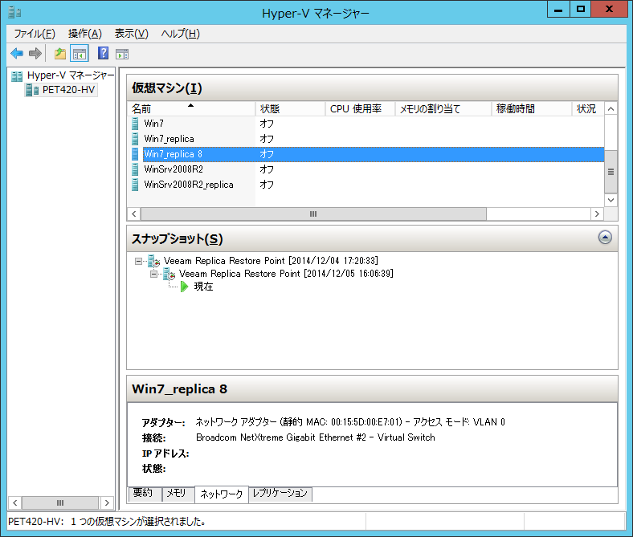The width and height of the screenshot is (633, 537).
Task: Select the Win7_replica virtual machine row
Action: [x=366, y=139]
